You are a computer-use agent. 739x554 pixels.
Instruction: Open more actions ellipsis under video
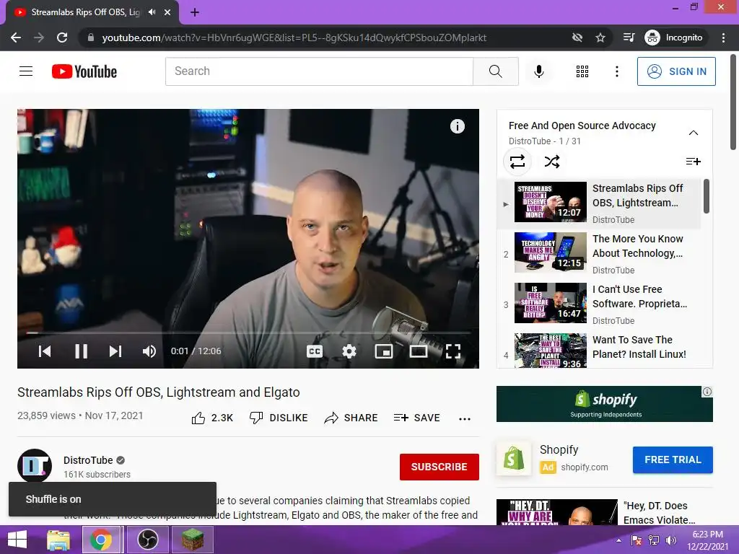pos(465,418)
